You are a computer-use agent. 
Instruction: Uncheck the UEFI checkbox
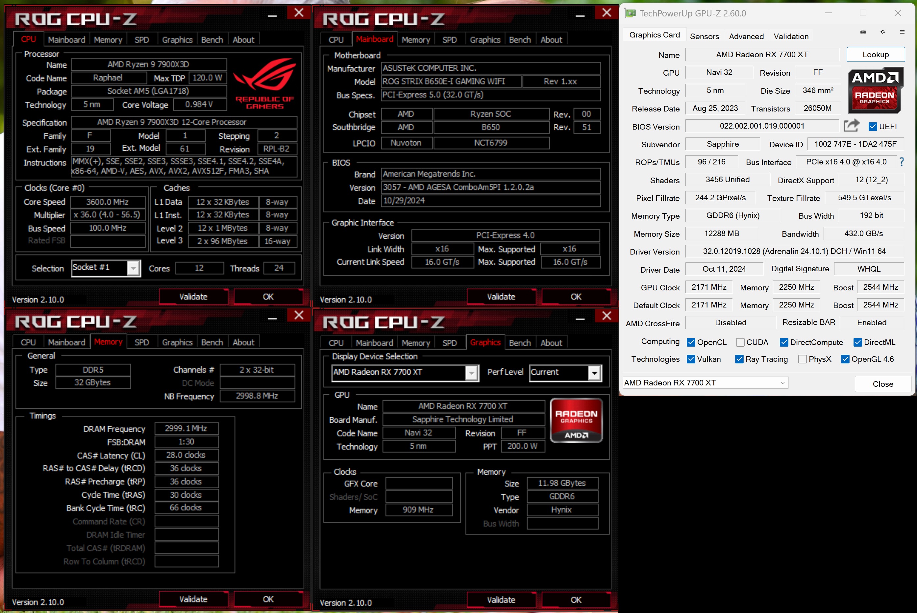(873, 126)
